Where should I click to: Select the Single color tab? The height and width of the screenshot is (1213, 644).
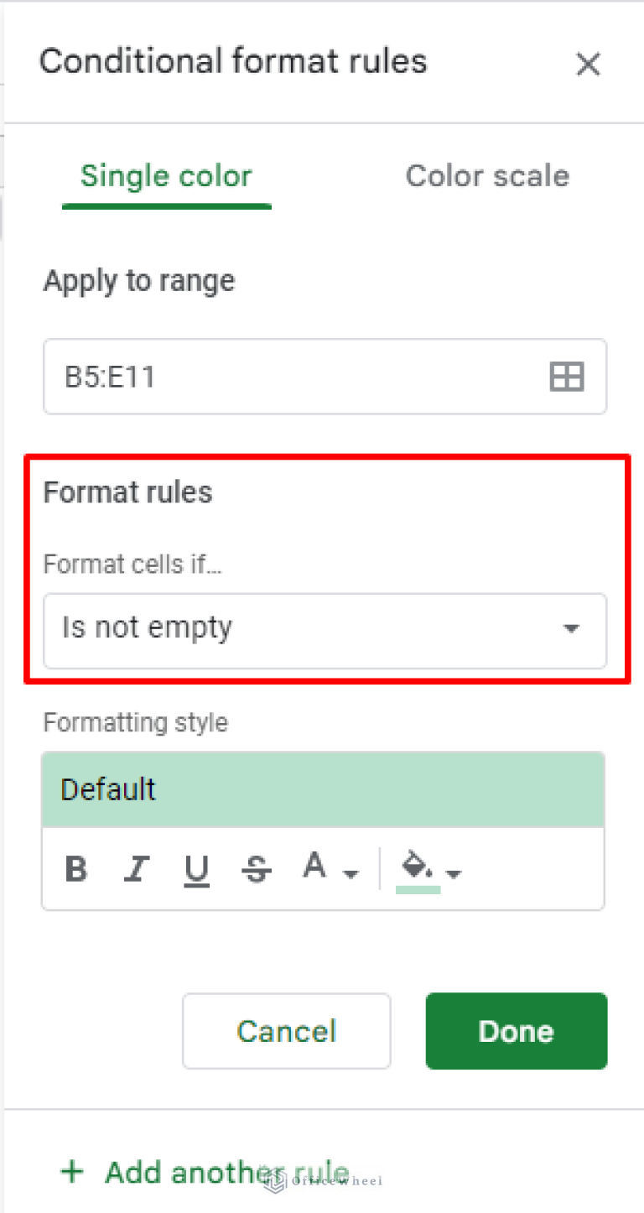(x=165, y=176)
